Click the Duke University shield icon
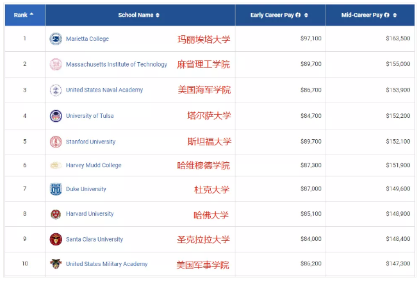This screenshot has width=419, height=282. click(x=56, y=189)
